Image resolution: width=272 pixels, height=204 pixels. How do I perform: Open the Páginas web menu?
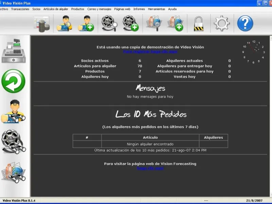coord(122,9)
